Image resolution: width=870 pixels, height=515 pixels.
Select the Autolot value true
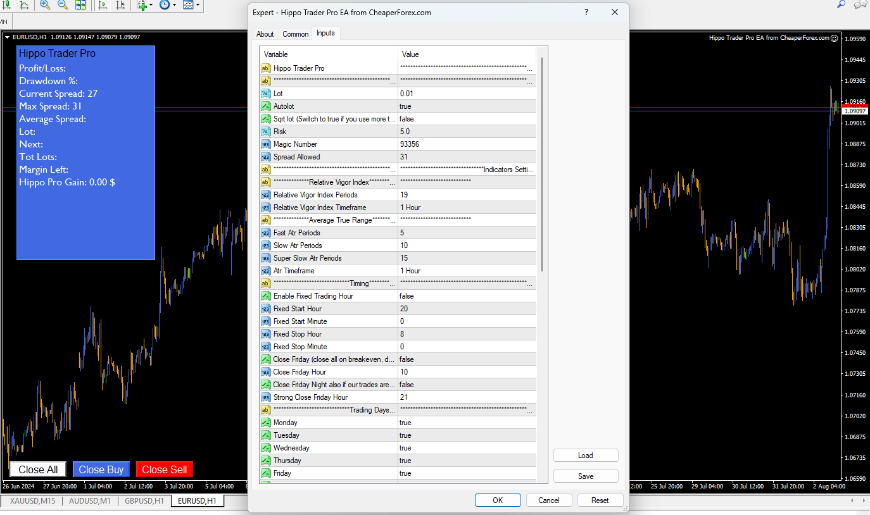point(467,106)
